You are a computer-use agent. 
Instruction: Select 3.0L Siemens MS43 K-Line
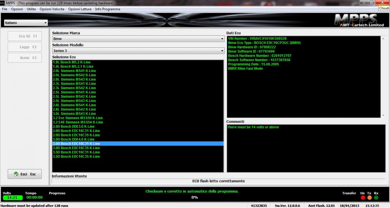(x=138, y=113)
